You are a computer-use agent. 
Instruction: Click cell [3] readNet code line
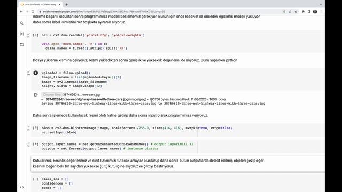[x=93, y=35]
